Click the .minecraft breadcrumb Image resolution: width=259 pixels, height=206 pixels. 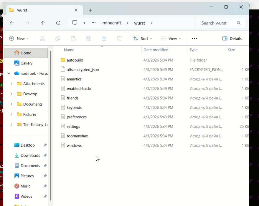coord(111,23)
